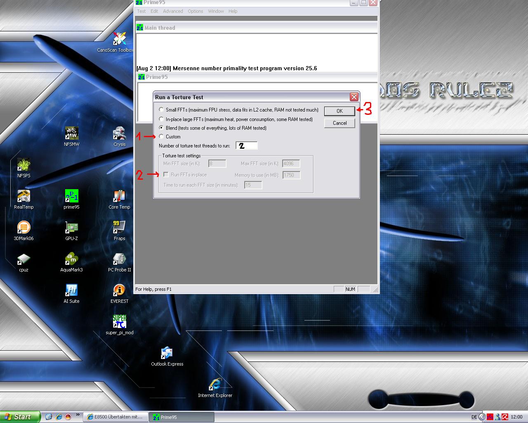This screenshot has width=528, height=423.
Task: Select In-place large FFTs radio option
Action: click(x=161, y=119)
